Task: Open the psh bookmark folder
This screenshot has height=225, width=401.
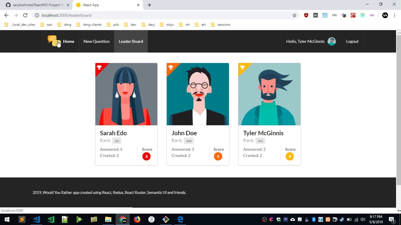Action: 113,25
